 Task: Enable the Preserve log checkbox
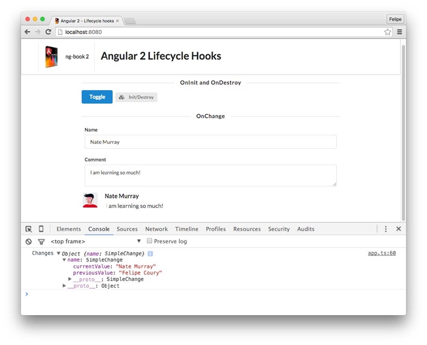click(x=149, y=241)
